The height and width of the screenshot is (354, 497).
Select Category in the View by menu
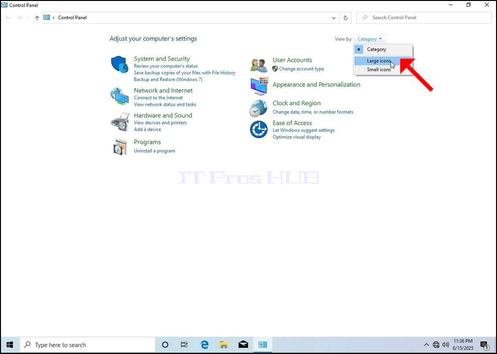pyautogui.click(x=383, y=49)
